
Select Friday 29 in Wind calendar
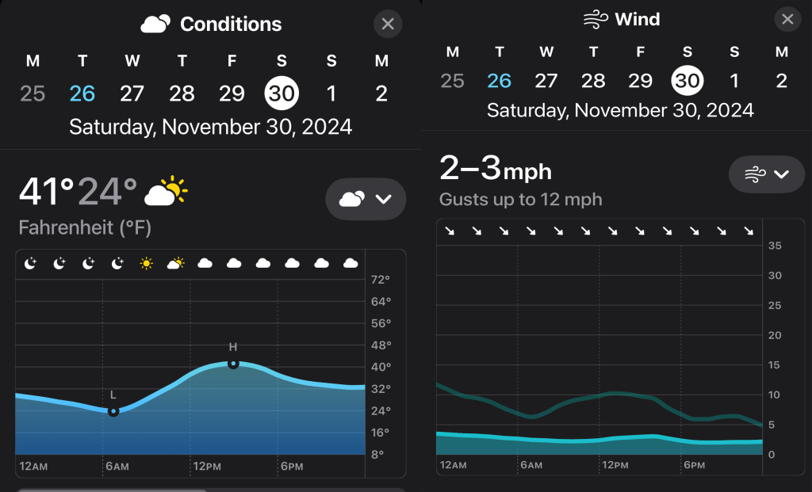point(640,81)
